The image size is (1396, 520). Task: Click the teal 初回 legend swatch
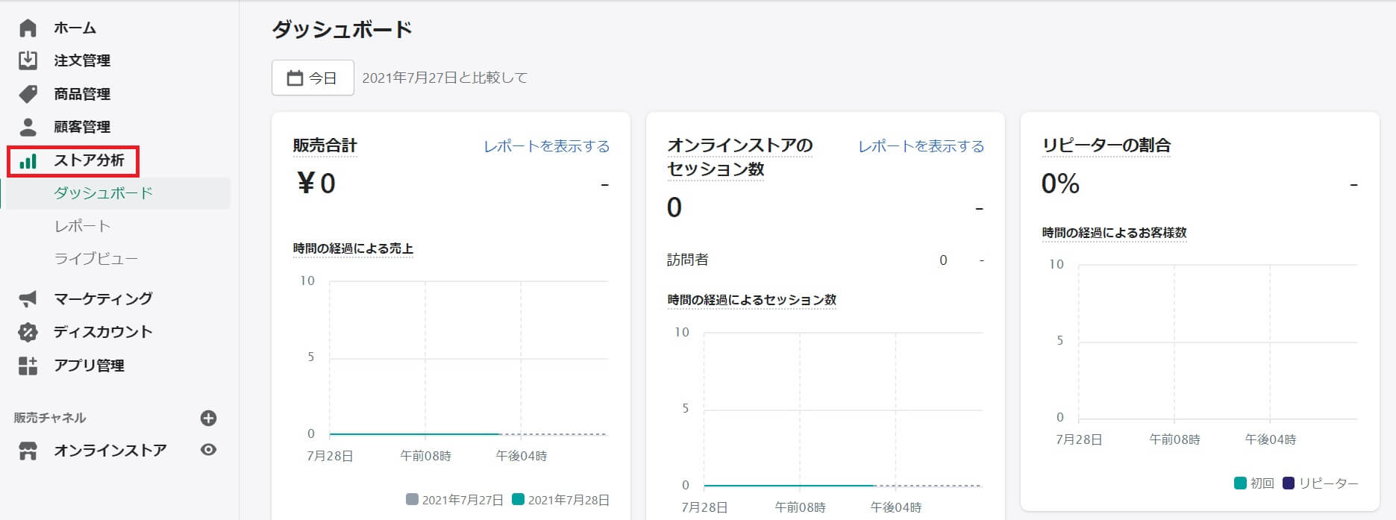1240,483
